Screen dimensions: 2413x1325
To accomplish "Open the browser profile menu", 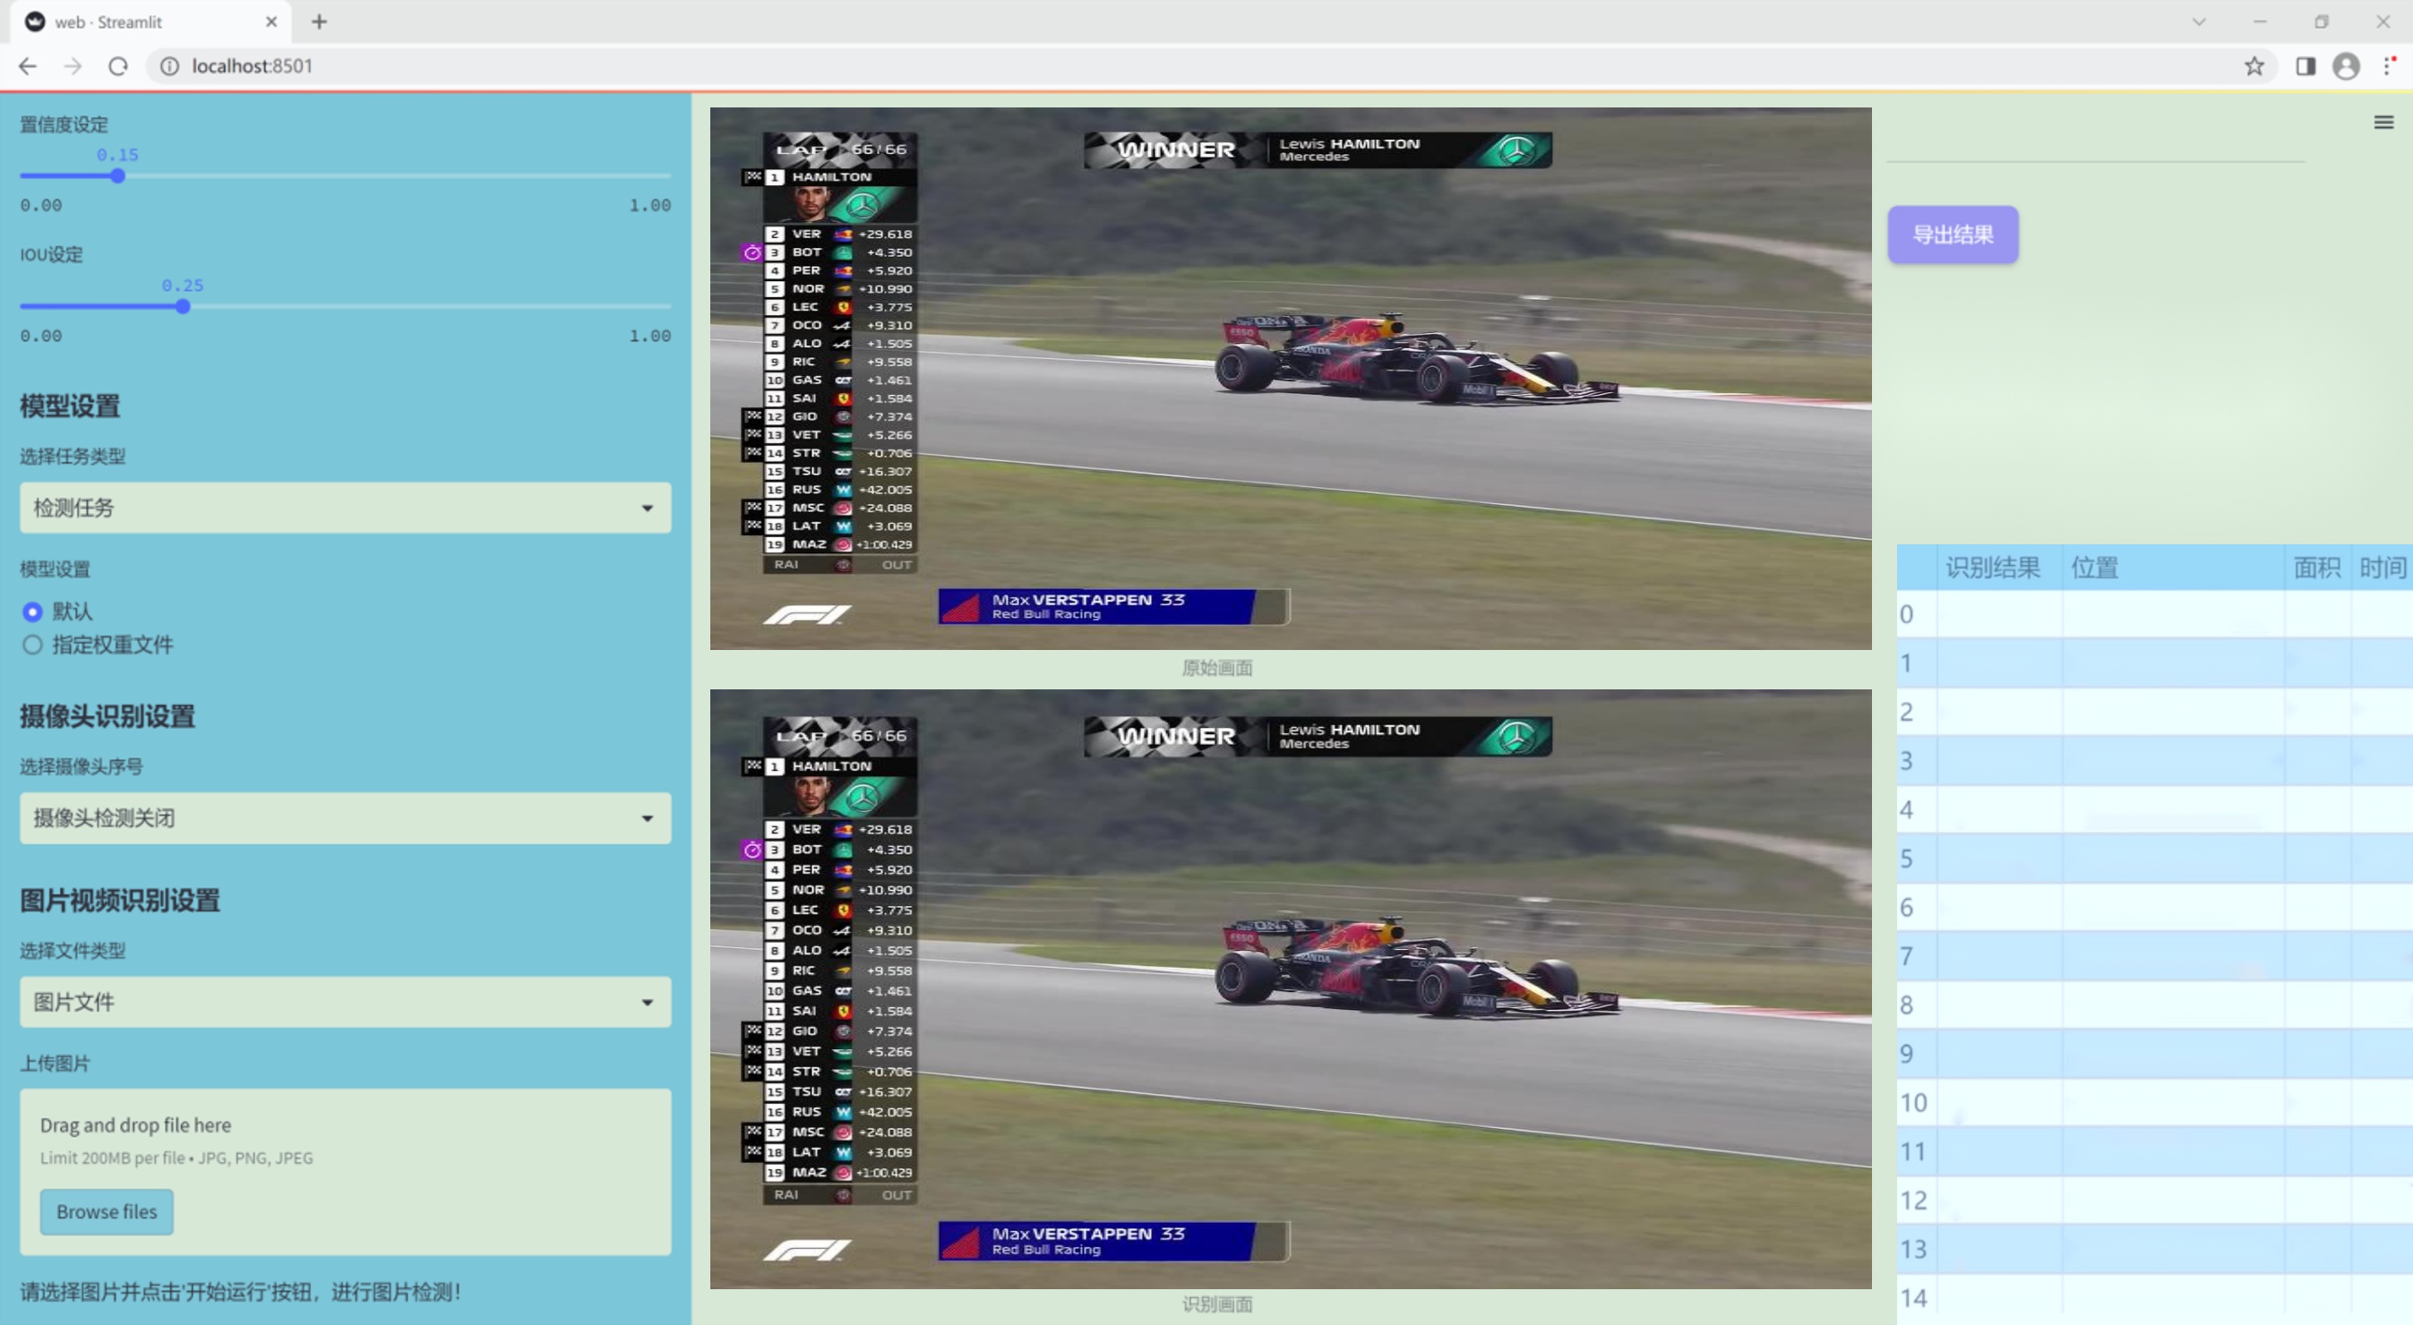I will 2346,66.
